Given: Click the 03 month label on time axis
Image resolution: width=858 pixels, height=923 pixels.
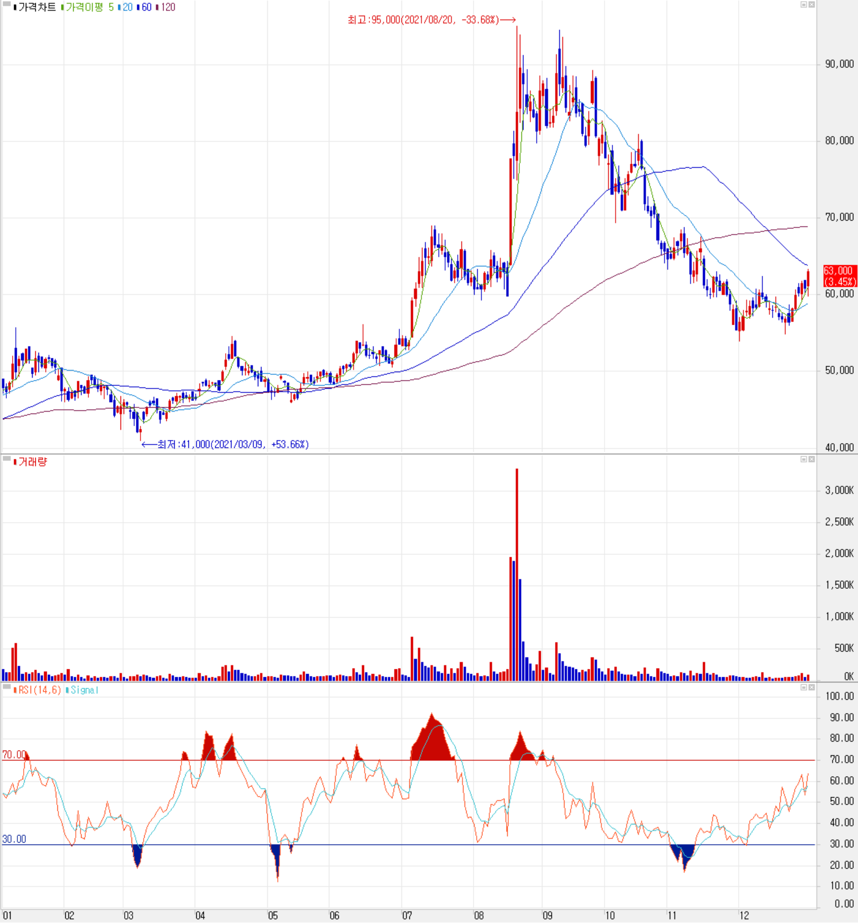Looking at the screenshot, I should [128, 916].
